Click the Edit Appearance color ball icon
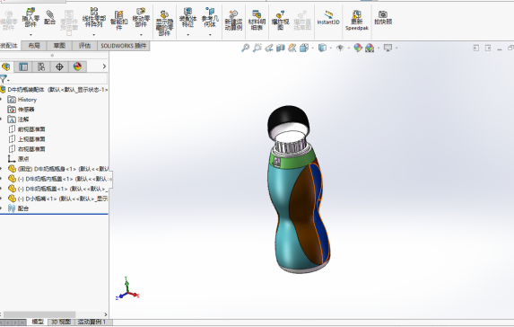Viewport: 514px width, 327px height. [358, 48]
